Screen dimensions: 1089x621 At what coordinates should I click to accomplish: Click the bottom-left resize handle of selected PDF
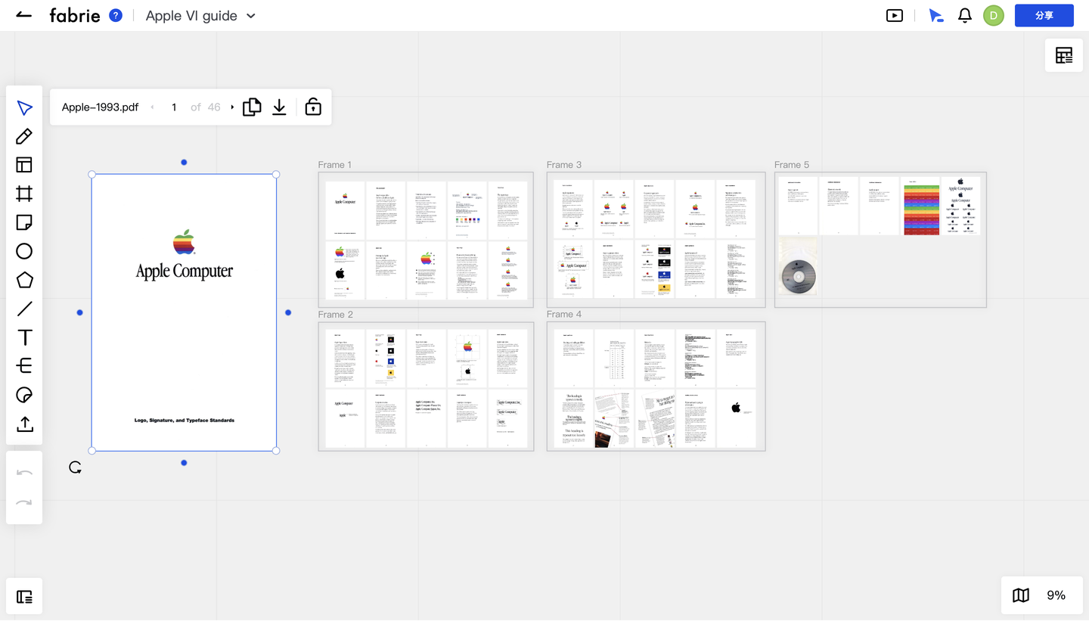pyautogui.click(x=92, y=451)
